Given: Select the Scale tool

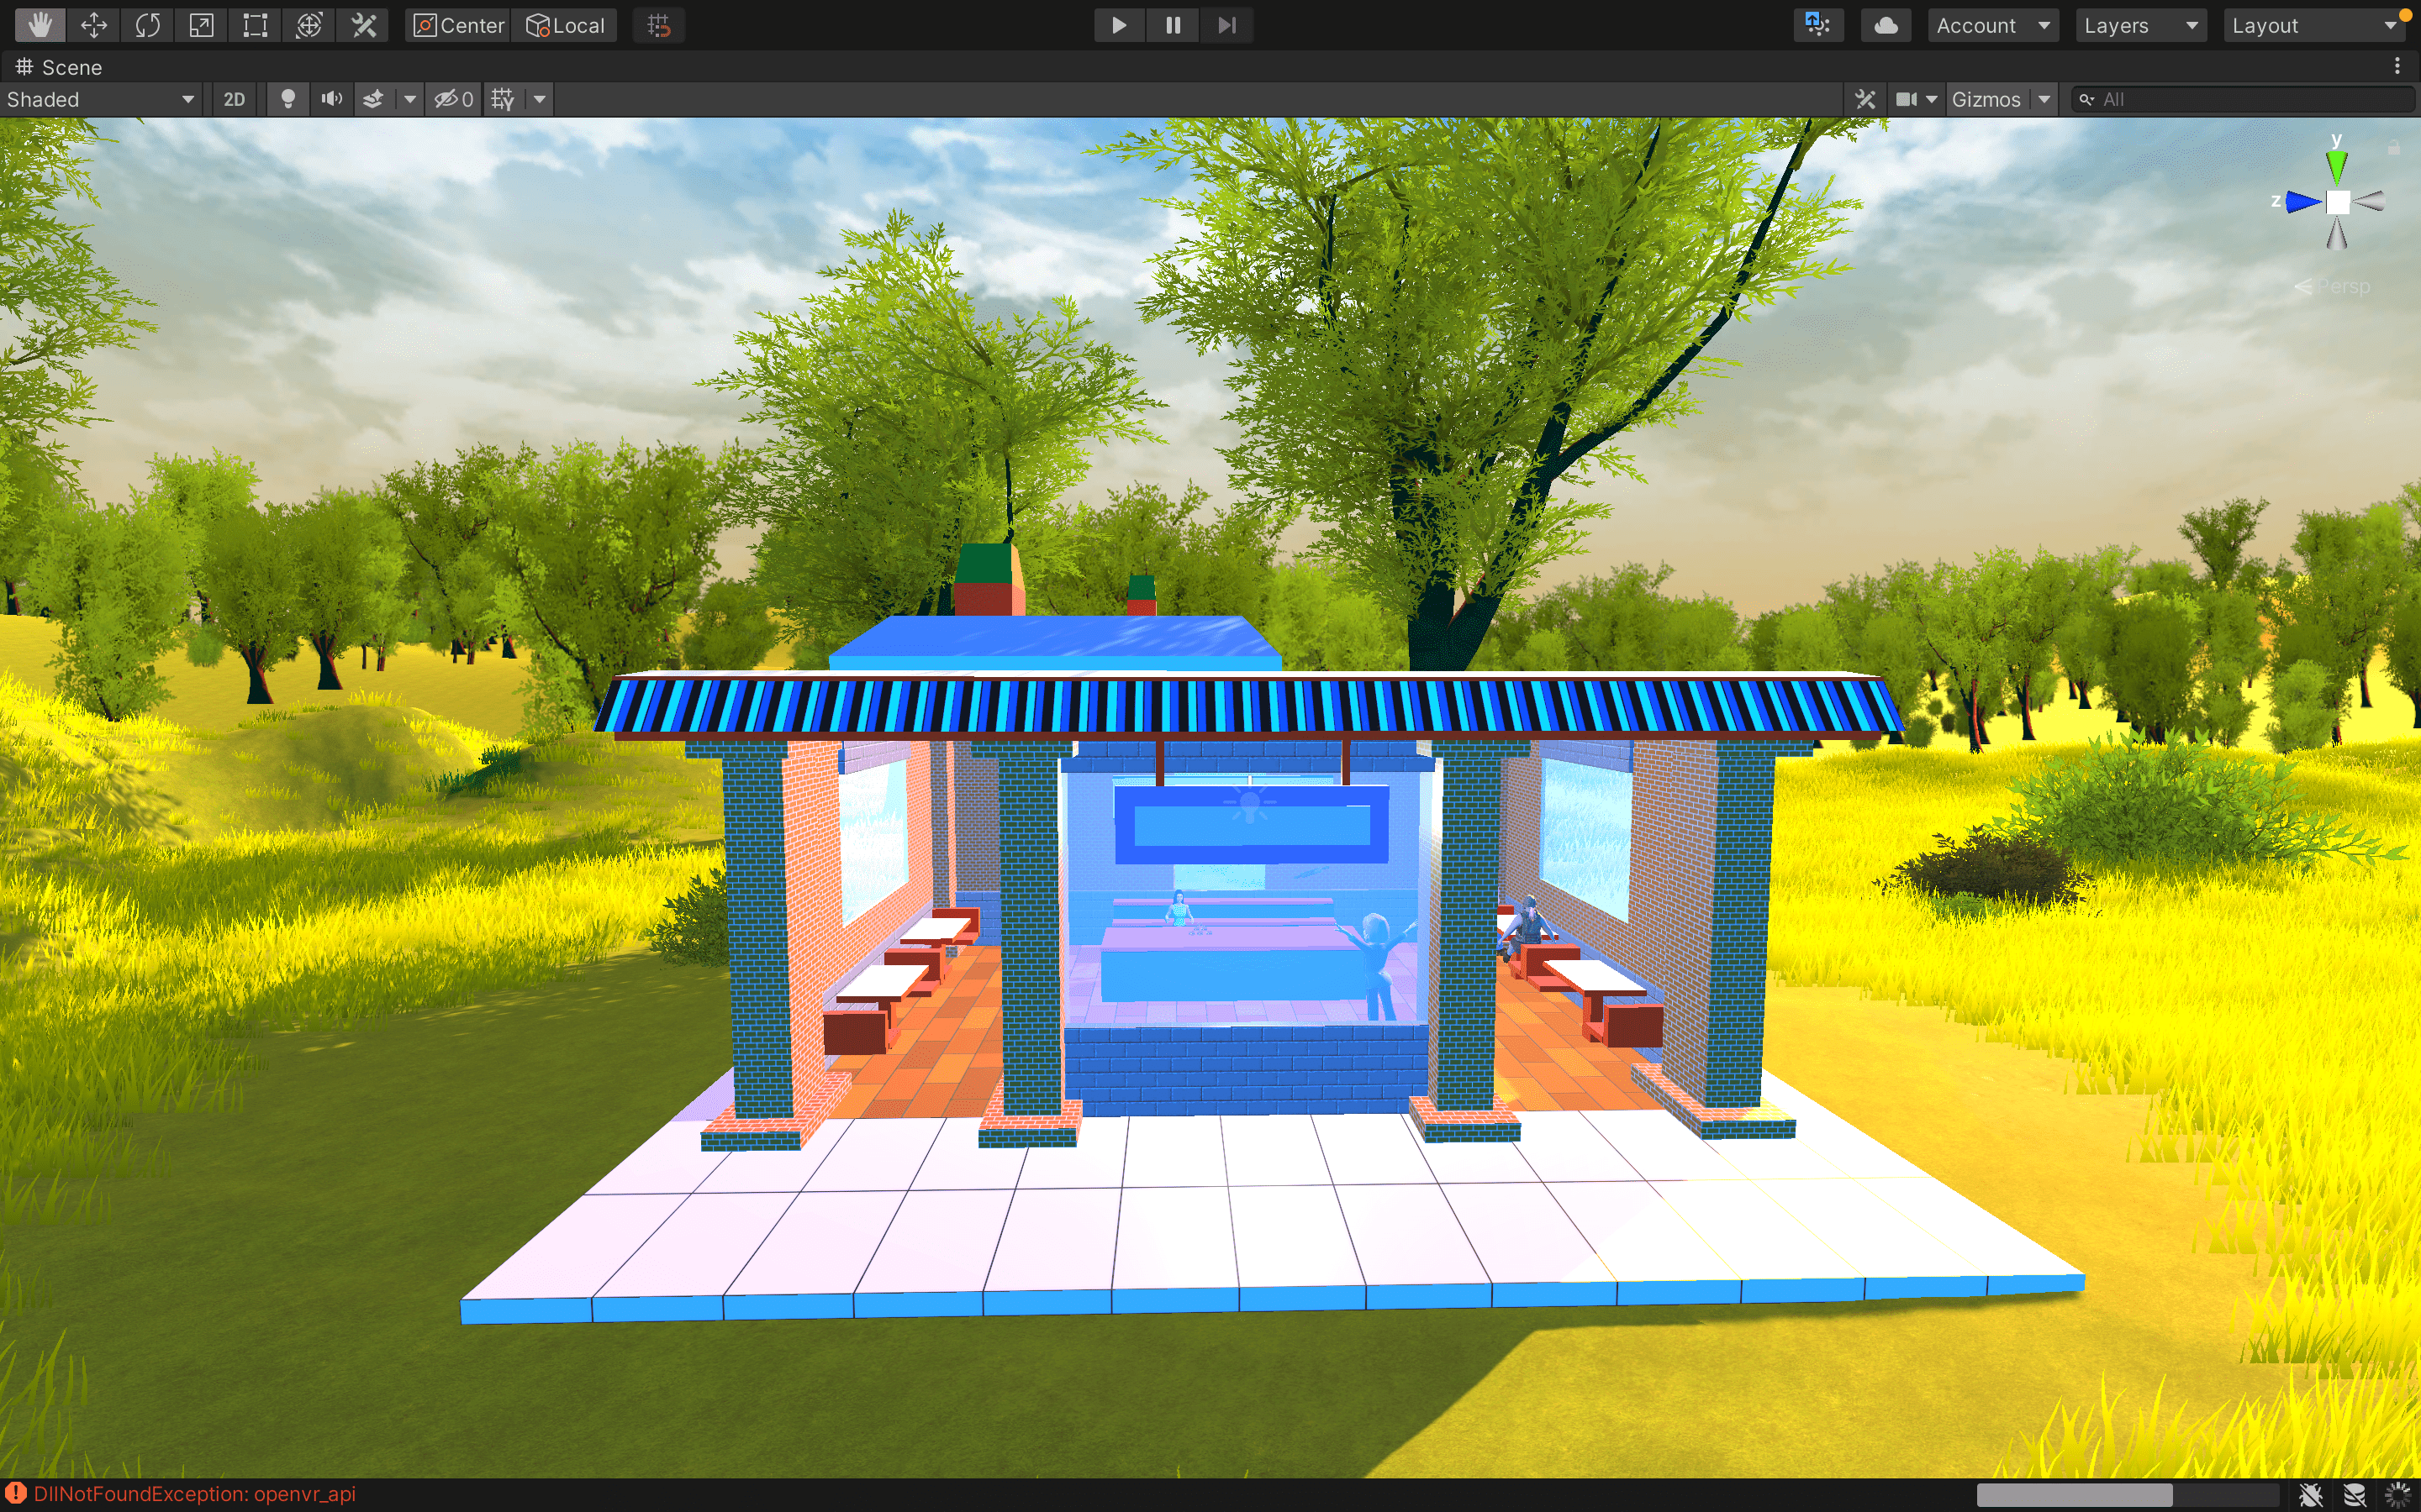Looking at the screenshot, I should (x=201, y=25).
